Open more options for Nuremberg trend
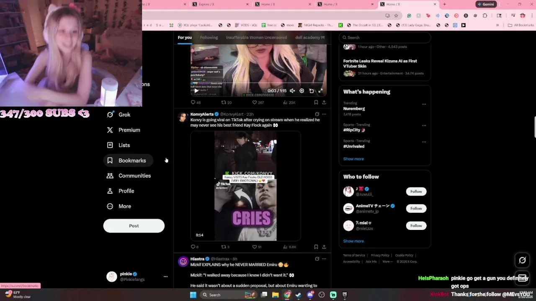Viewport: 536px width, 301px height. click(x=424, y=104)
